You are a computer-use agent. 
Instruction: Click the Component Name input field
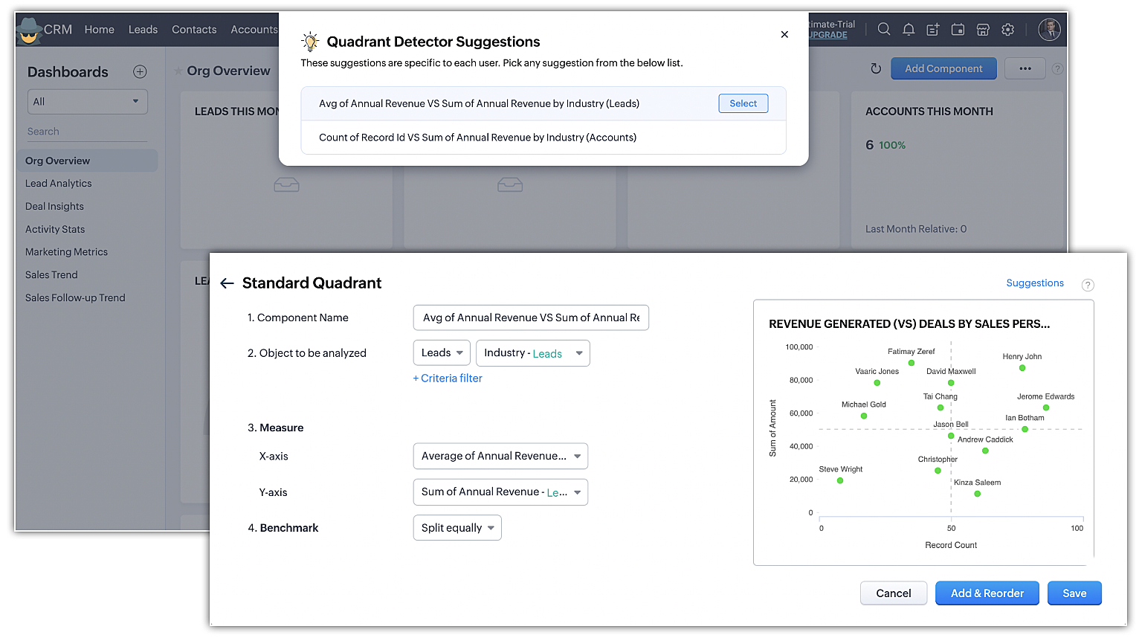click(531, 318)
